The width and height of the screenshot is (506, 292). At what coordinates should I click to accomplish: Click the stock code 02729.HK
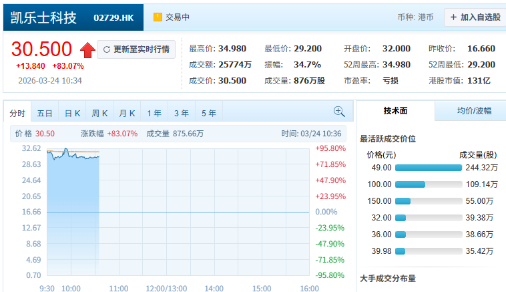113,18
